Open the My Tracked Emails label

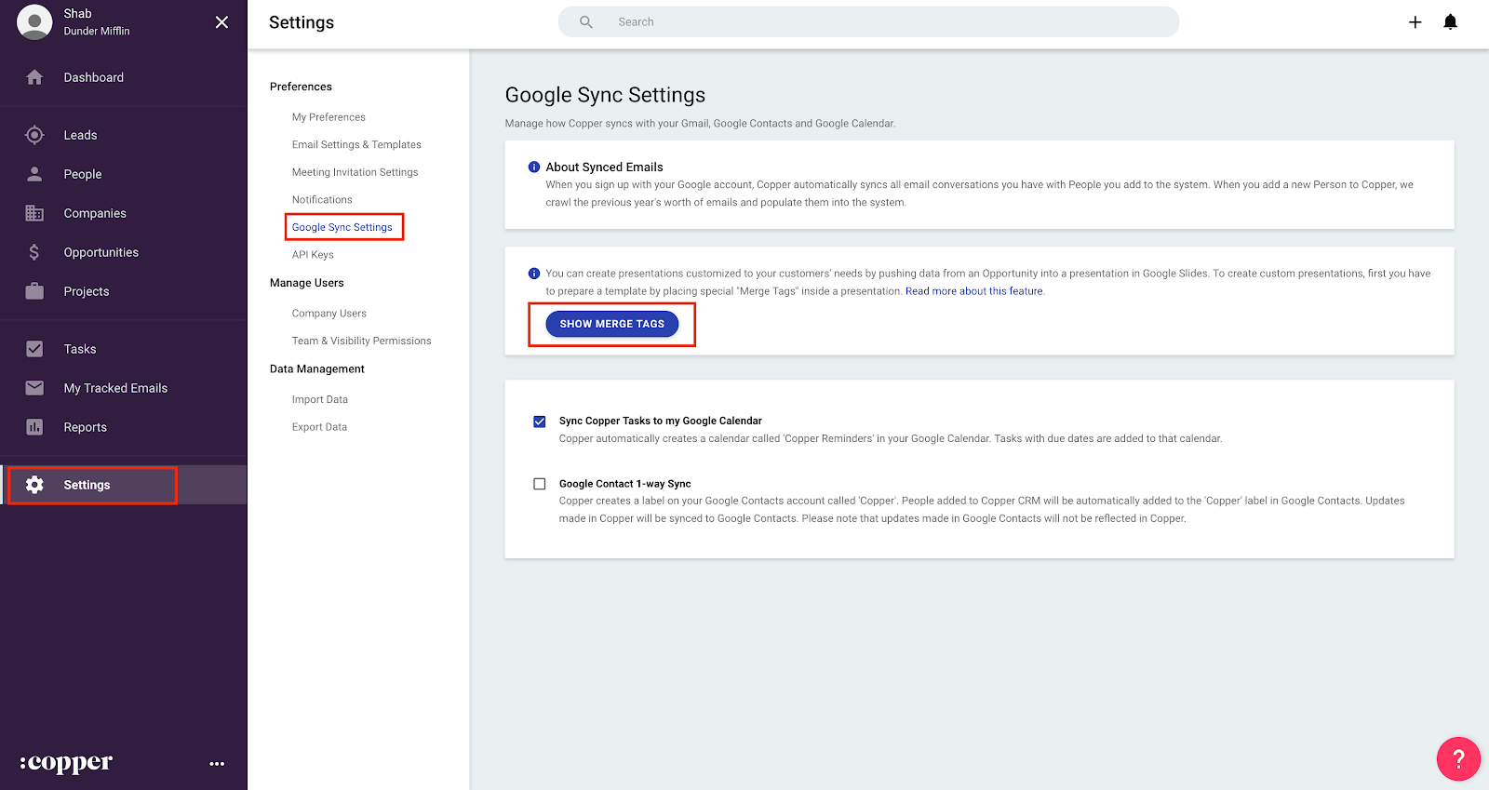(115, 388)
